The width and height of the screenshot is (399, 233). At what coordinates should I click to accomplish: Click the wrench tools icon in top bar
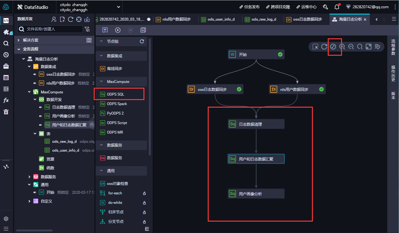coord(325,7)
